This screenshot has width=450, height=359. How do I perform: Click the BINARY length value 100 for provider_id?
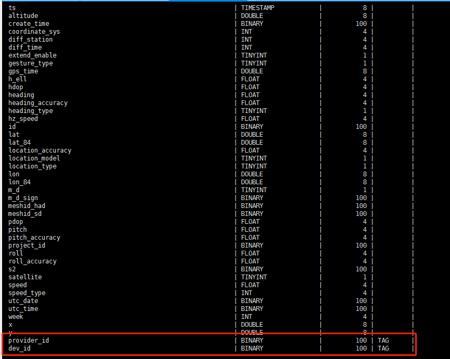point(361,340)
